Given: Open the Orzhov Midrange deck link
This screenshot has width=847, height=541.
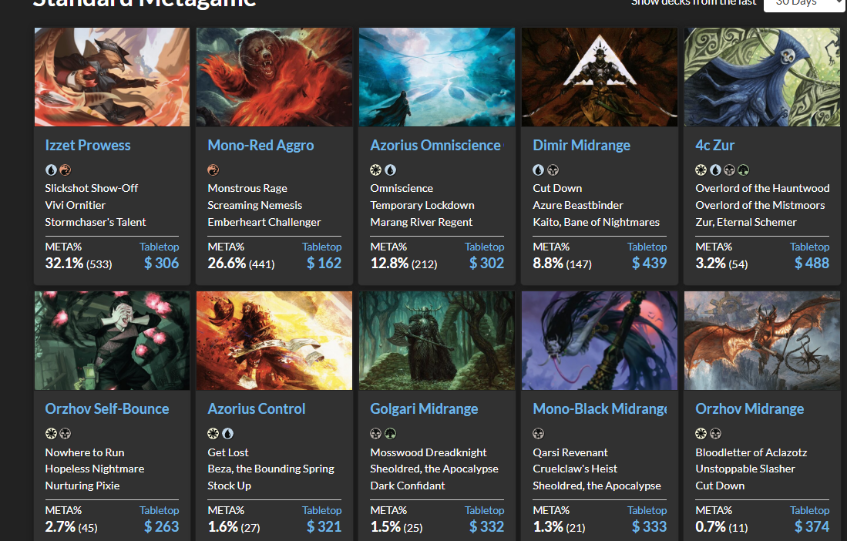Looking at the screenshot, I should (x=749, y=408).
